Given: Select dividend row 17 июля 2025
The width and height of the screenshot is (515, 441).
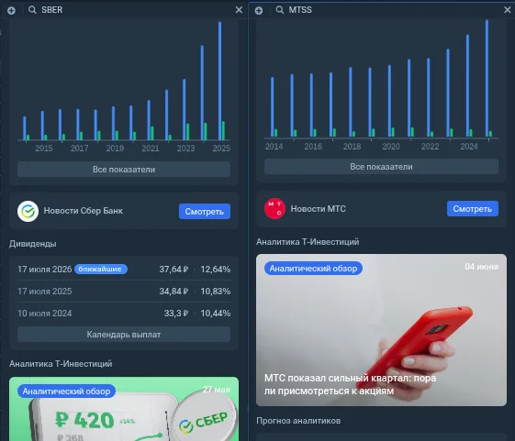Looking at the screenshot, I should click(x=124, y=292).
